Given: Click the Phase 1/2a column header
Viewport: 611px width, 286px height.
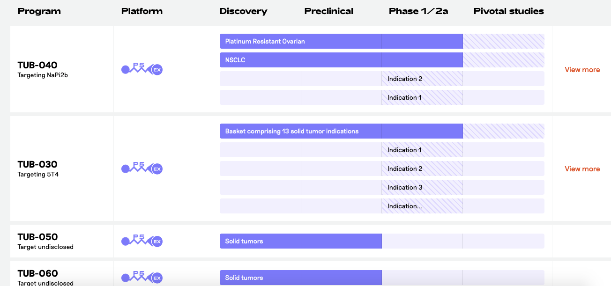Looking at the screenshot, I should click(418, 11).
